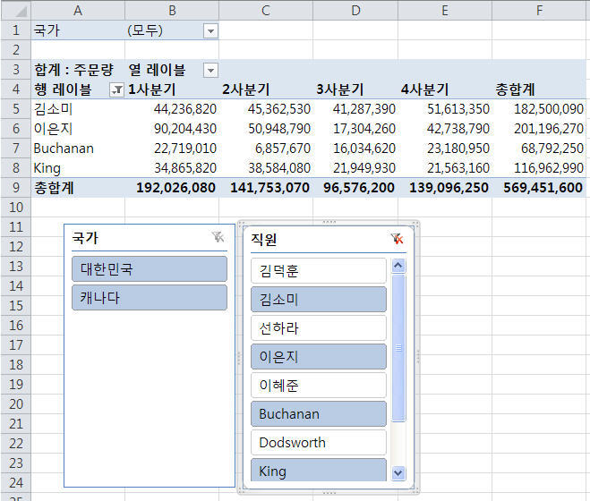Click cell value 16,034,620
The height and width of the screenshot is (501, 590).
point(364,149)
